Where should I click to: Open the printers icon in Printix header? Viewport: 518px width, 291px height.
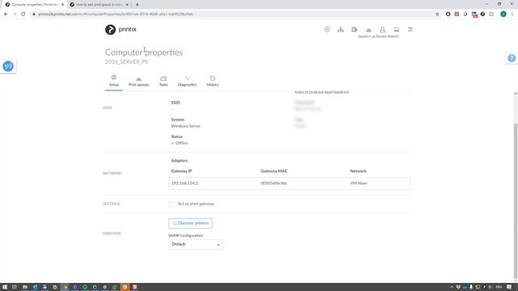point(369,30)
